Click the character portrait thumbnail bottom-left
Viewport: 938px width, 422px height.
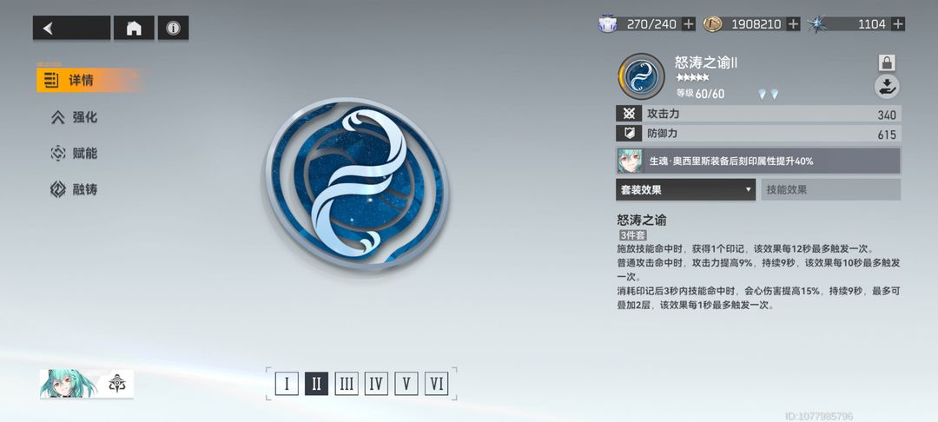(69, 384)
